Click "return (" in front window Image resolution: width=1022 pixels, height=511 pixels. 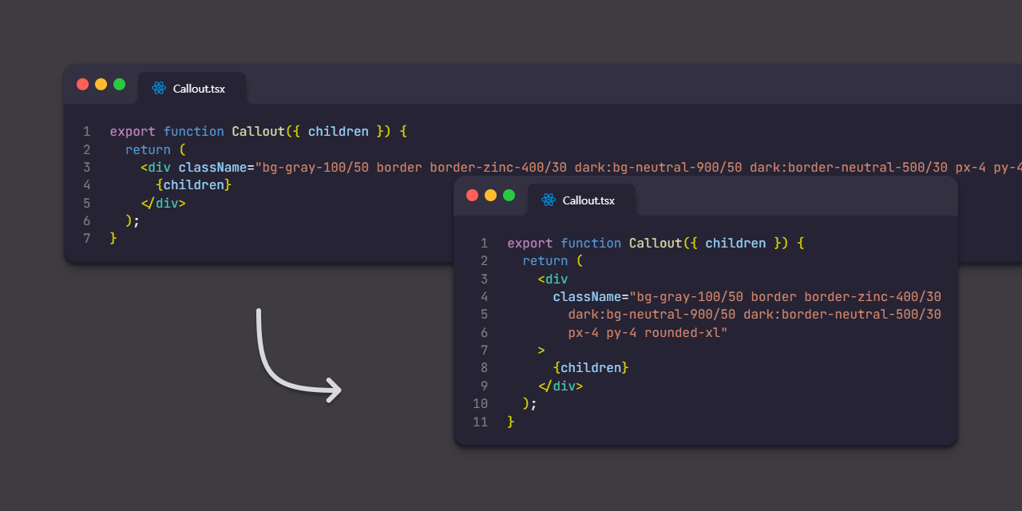click(553, 261)
